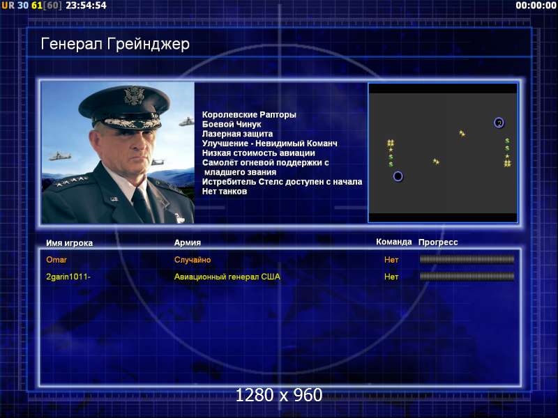Click 'Низкая стоимость авиации' line

coord(259,153)
